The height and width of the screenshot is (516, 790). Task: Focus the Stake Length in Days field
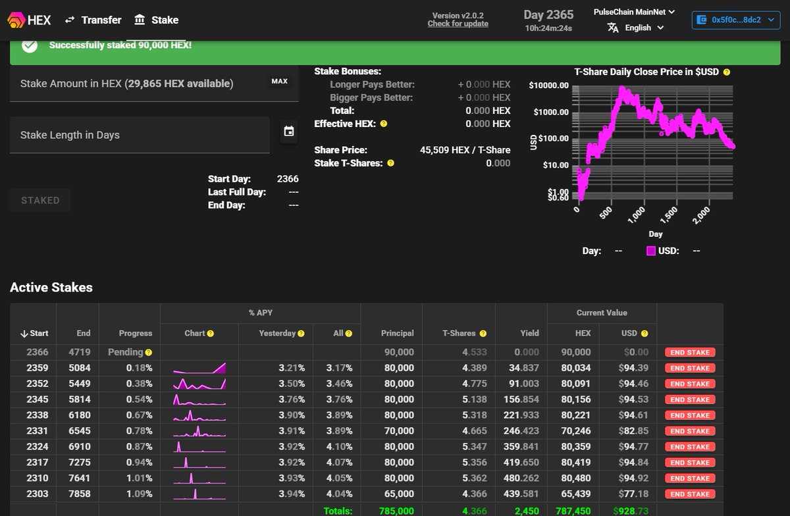point(140,135)
